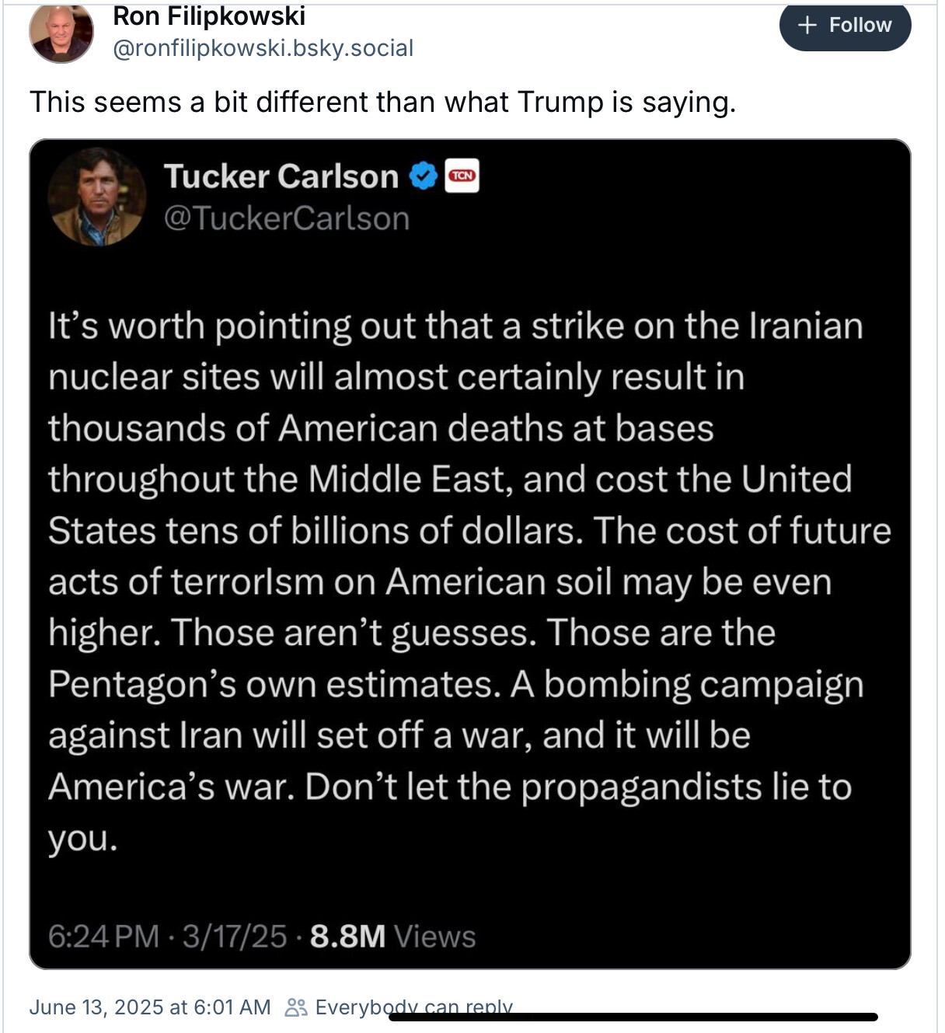Click the Tucker Carlson display name
The image size is (945, 1033).
pyautogui.click(x=281, y=176)
